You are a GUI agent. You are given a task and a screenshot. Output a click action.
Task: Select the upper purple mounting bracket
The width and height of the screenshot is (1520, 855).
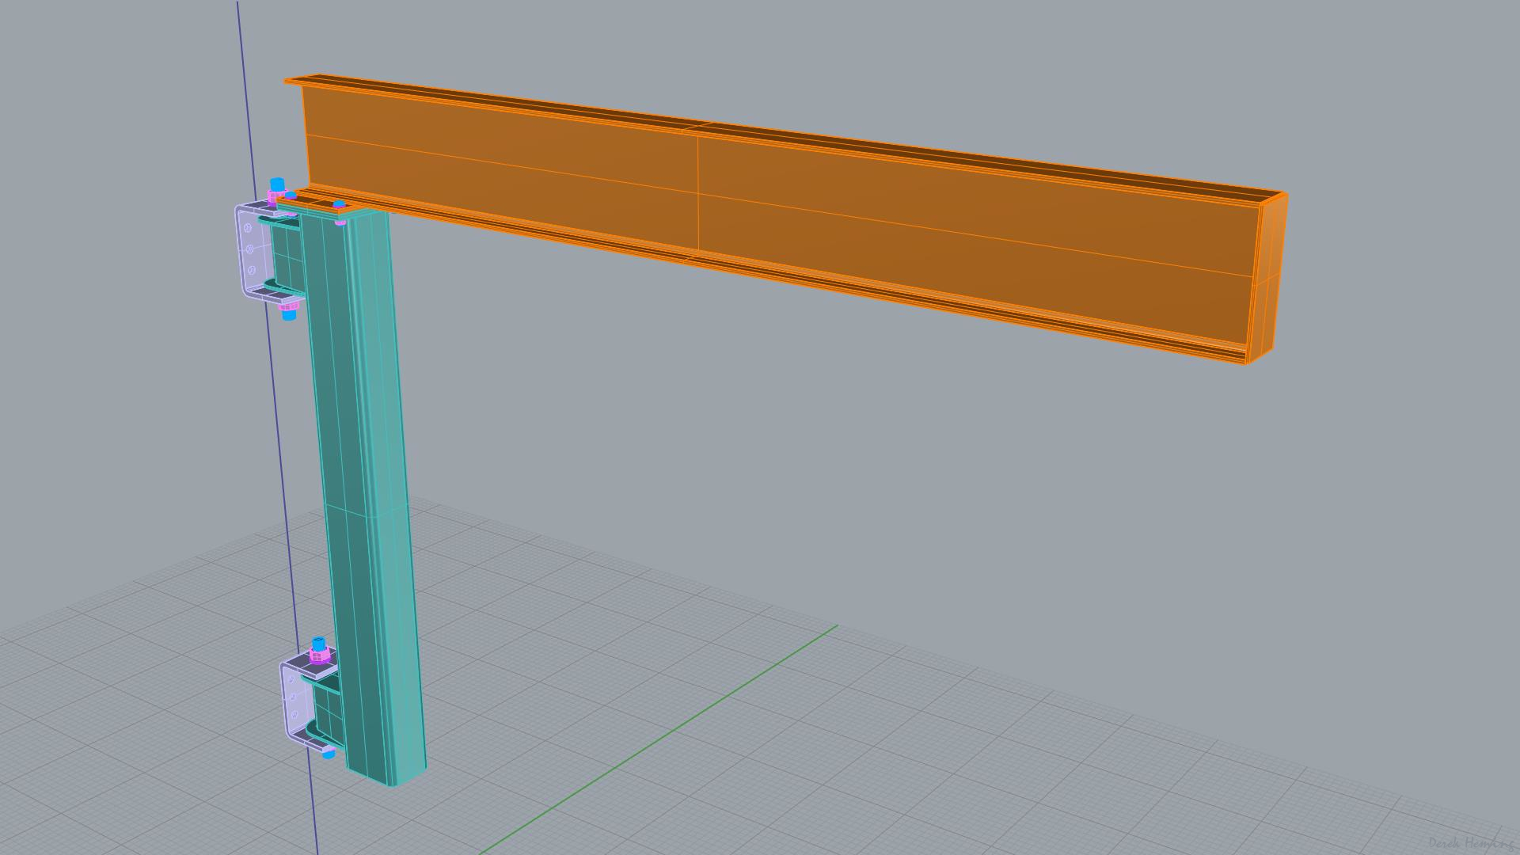(x=255, y=250)
